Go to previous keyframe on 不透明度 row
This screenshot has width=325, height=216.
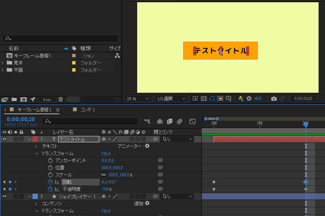(4, 189)
